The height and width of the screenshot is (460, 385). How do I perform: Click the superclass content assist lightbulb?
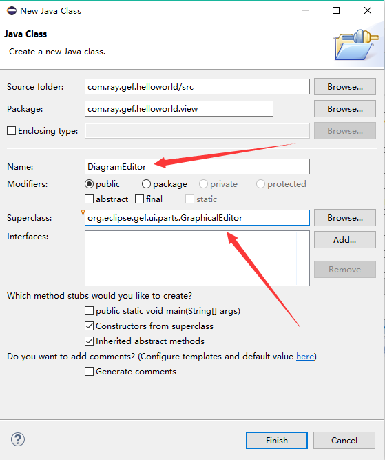(83, 212)
